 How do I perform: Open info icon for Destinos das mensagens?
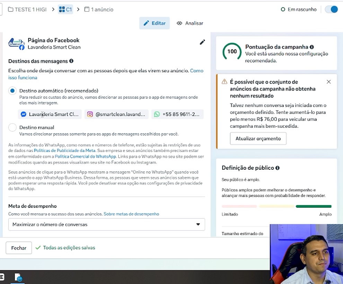[71, 61]
